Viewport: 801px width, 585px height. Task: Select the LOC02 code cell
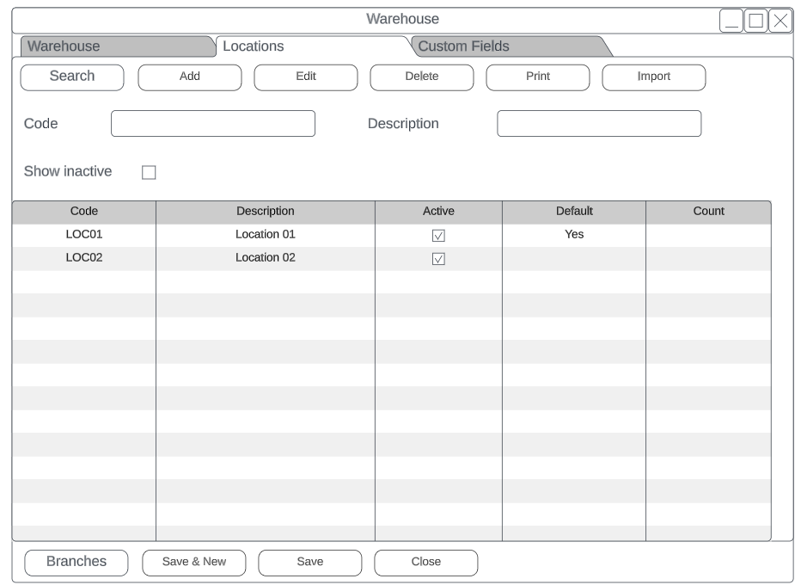[x=84, y=258]
